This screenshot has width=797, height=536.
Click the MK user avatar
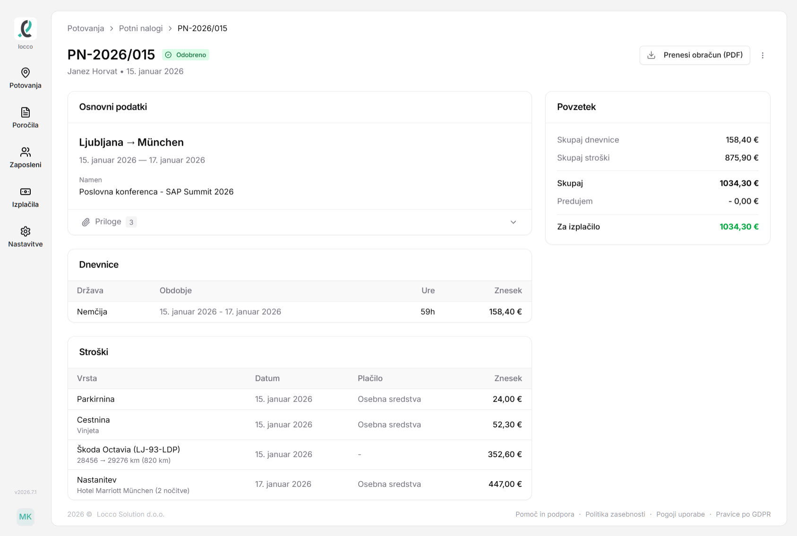(26, 517)
